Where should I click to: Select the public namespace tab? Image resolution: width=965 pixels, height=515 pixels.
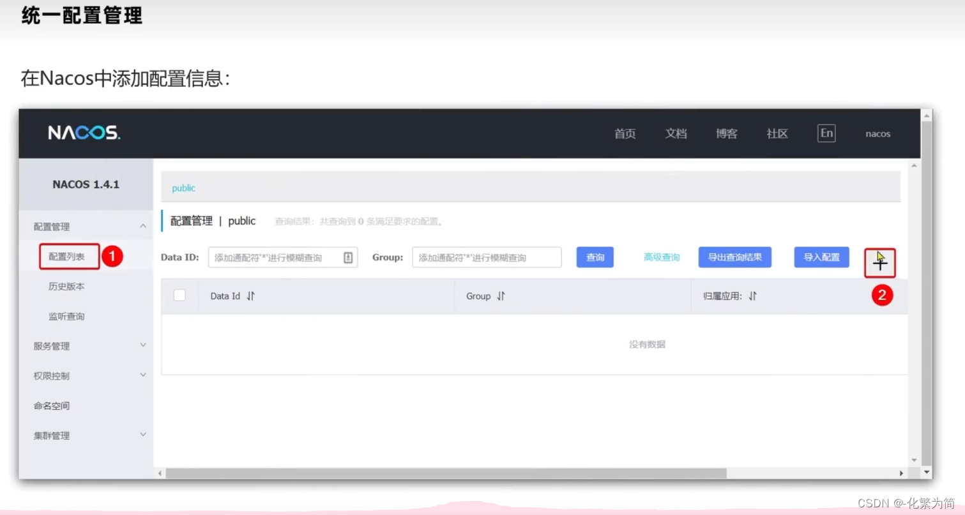coord(184,188)
